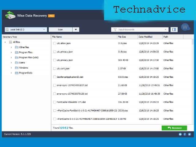Click the green Recover button

[174, 128]
